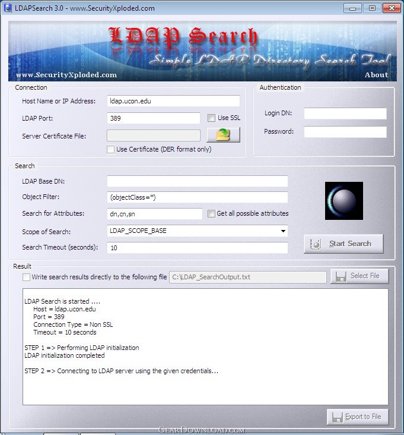Image resolution: width=404 pixels, height=435 pixels.
Task: Click the output file path field
Action: pyautogui.click(x=248, y=277)
